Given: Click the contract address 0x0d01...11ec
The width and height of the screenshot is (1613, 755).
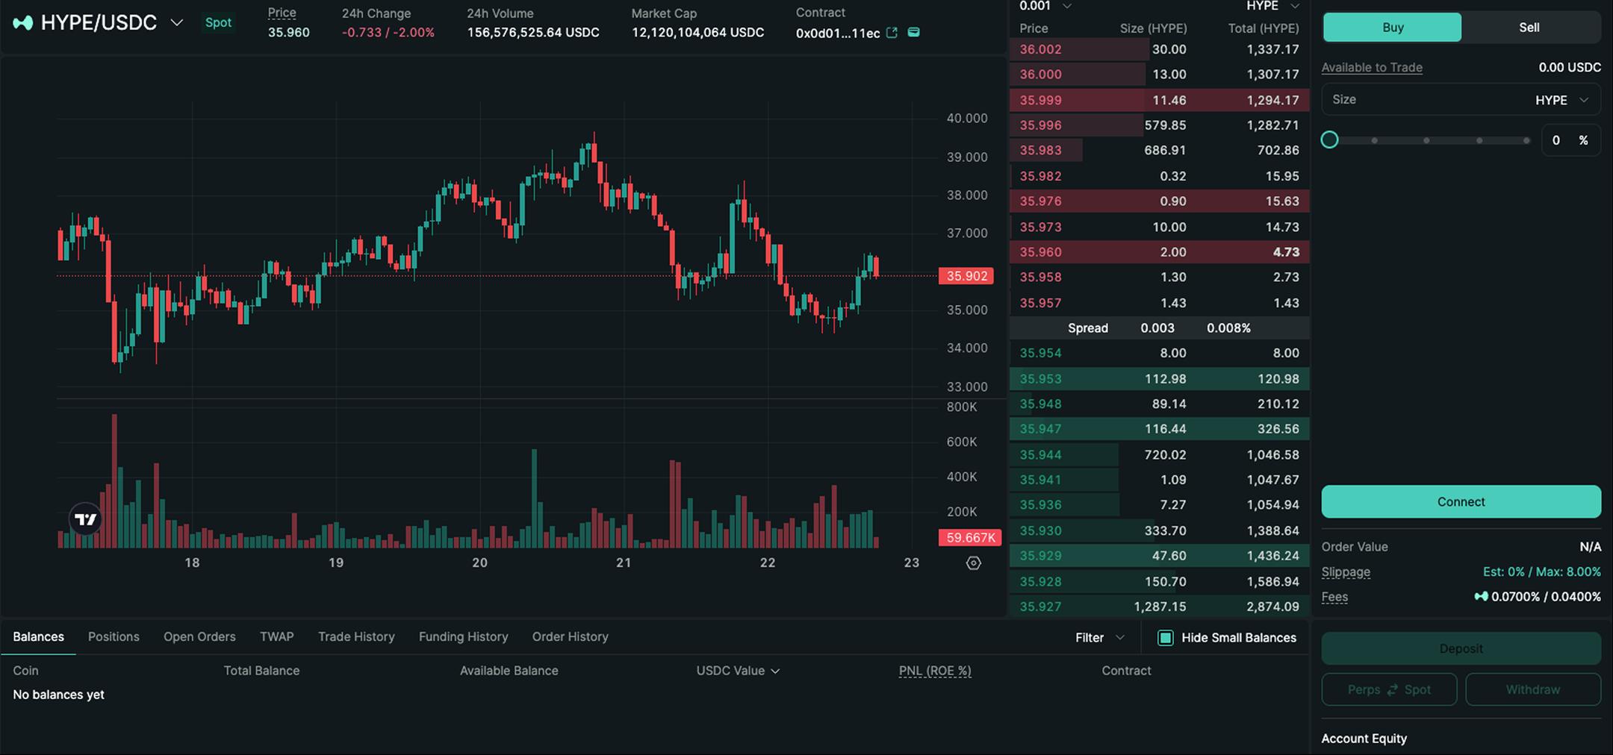Looking at the screenshot, I should (837, 33).
